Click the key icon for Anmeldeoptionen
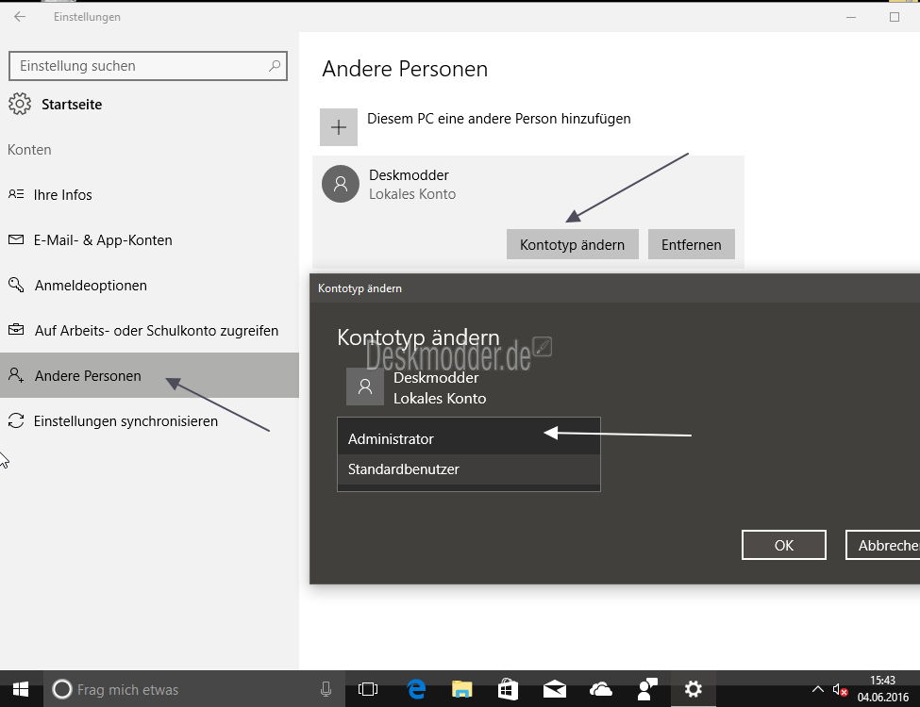The image size is (920, 707). pyautogui.click(x=16, y=285)
